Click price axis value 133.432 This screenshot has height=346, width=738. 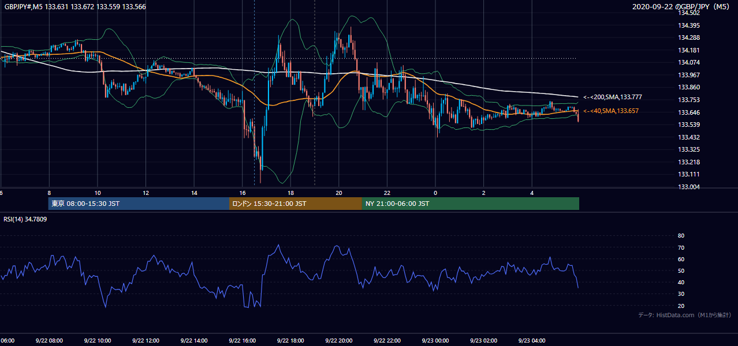[688, 137]
